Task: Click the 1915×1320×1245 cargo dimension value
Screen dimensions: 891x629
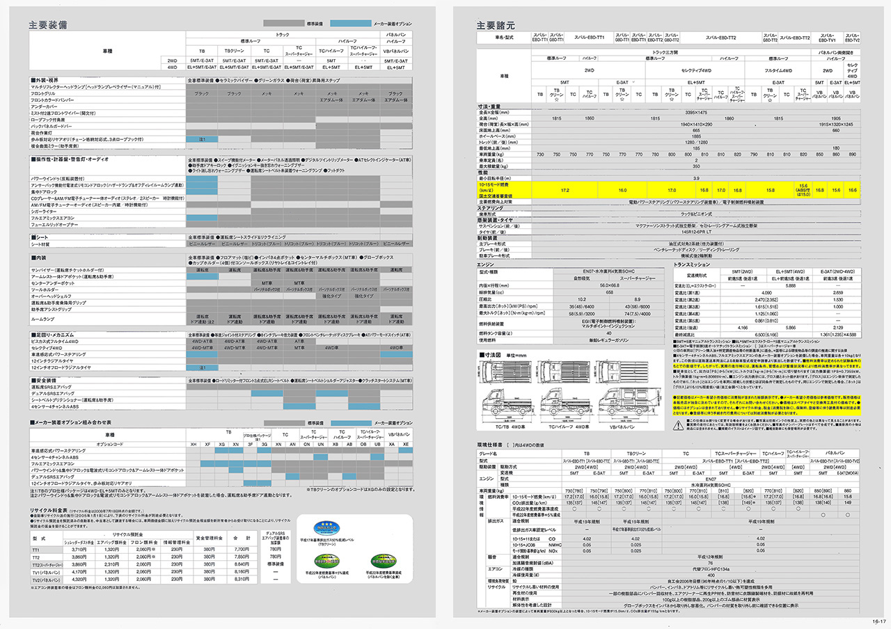Action: pos(836,123)
